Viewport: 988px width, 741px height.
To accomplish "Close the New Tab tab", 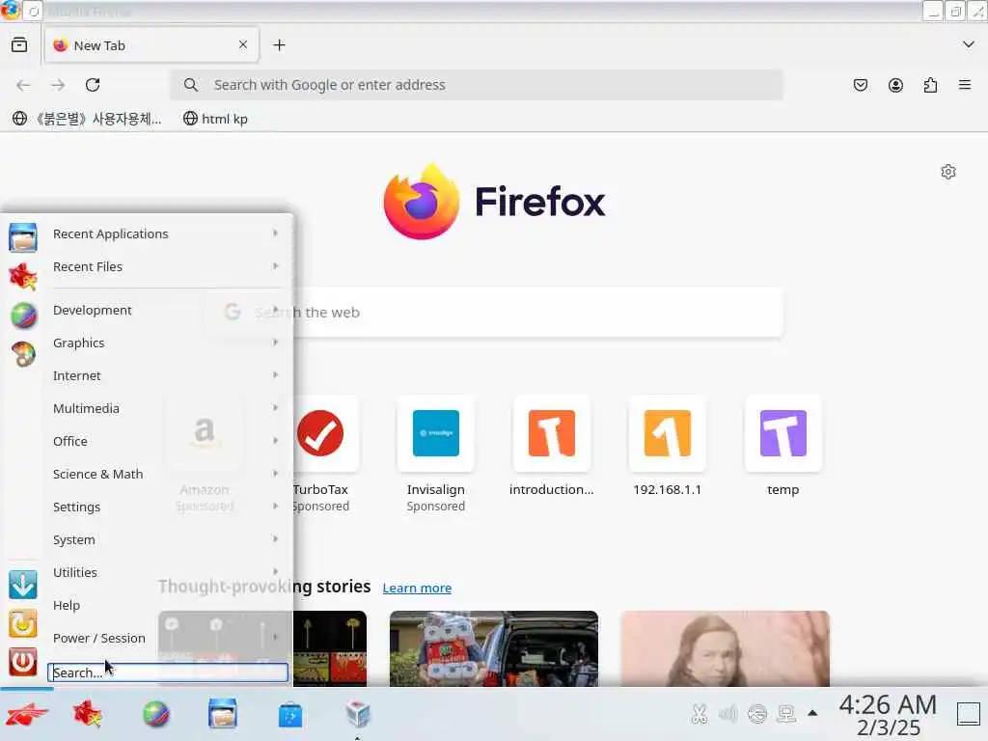I will pyautogui.click(x=243, y=44).
